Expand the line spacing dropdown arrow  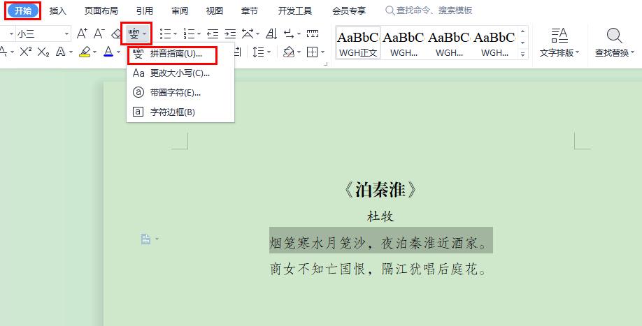point(269,52)
